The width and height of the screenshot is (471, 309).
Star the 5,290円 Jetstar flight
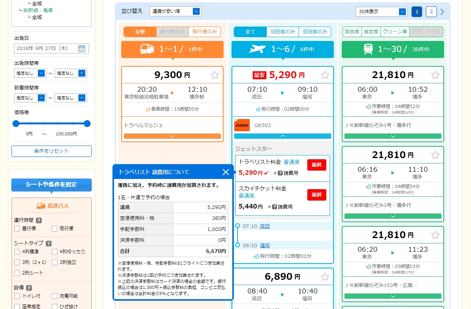click(x=325, y=75)
